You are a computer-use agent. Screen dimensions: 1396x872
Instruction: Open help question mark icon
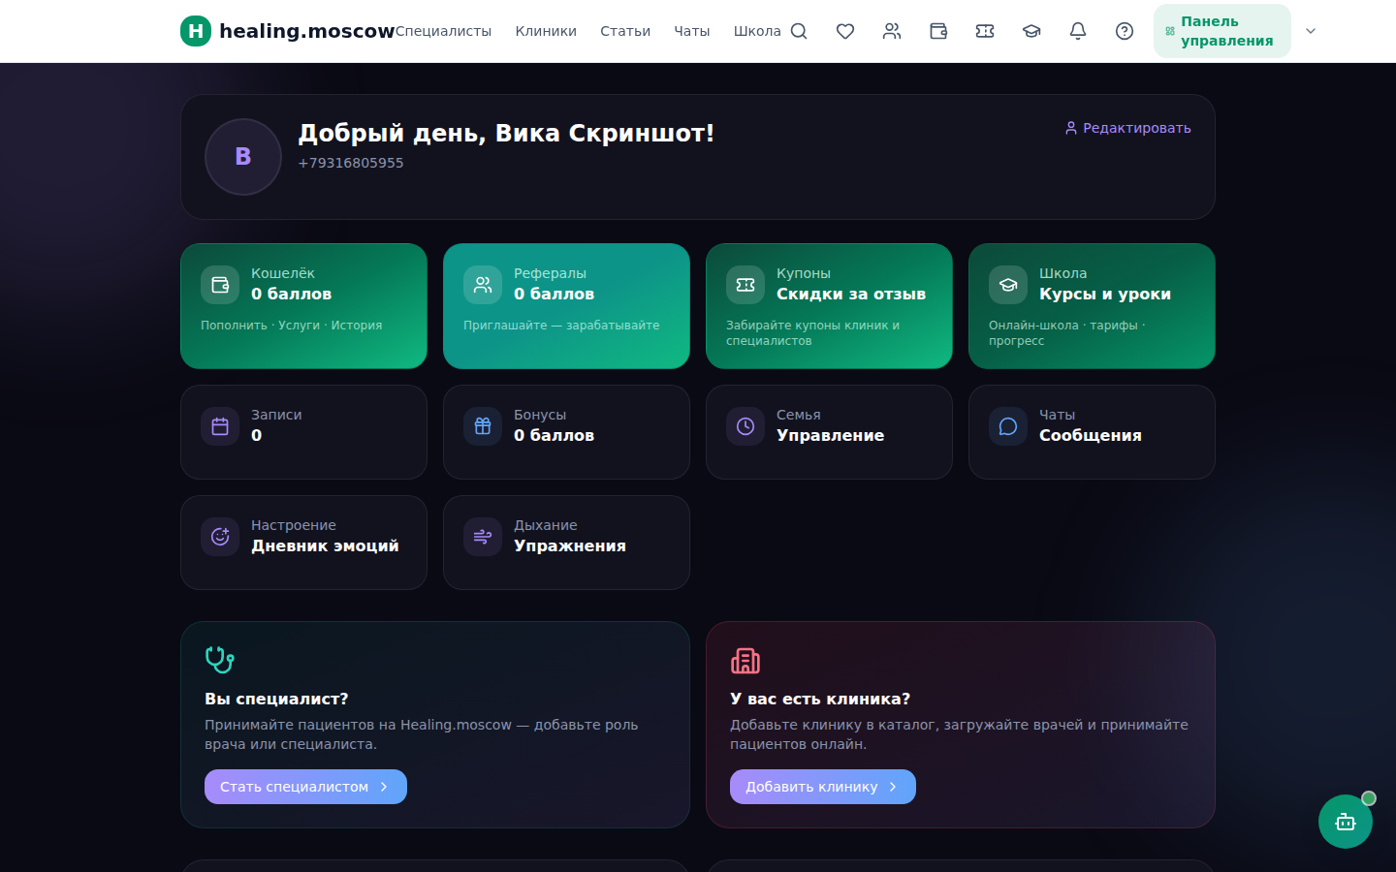(1125, 31)
